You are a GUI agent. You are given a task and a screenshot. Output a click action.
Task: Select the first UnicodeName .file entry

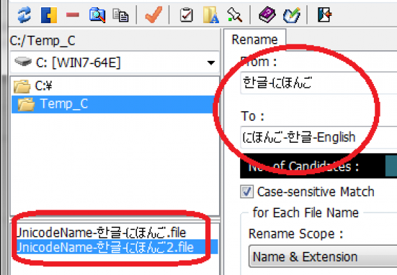101,233
